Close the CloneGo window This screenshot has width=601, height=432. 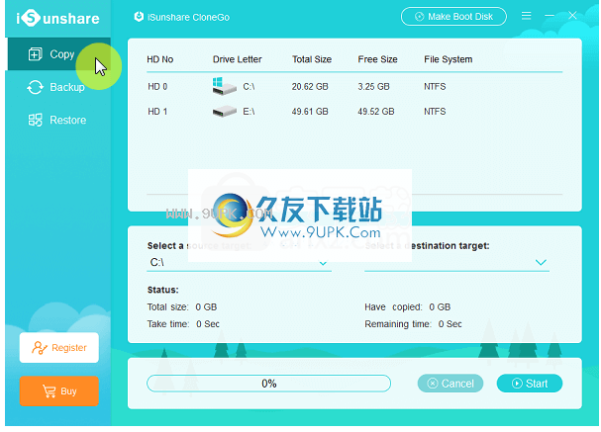point(572,15)
